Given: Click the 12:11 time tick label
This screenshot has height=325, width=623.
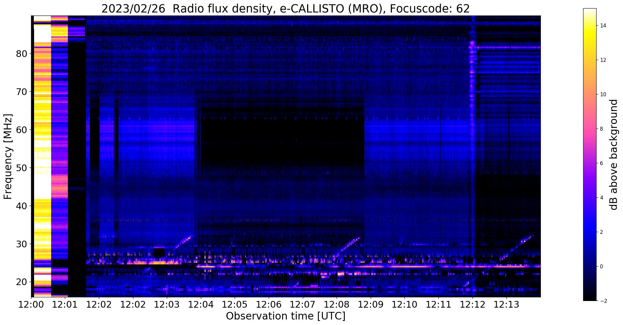Looking at the screenshot, I should (x=439, y=304).
